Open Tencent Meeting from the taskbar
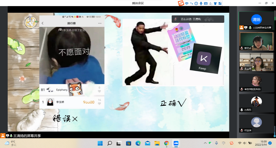Viewport: 276px width, 148px height. point(176,143)
